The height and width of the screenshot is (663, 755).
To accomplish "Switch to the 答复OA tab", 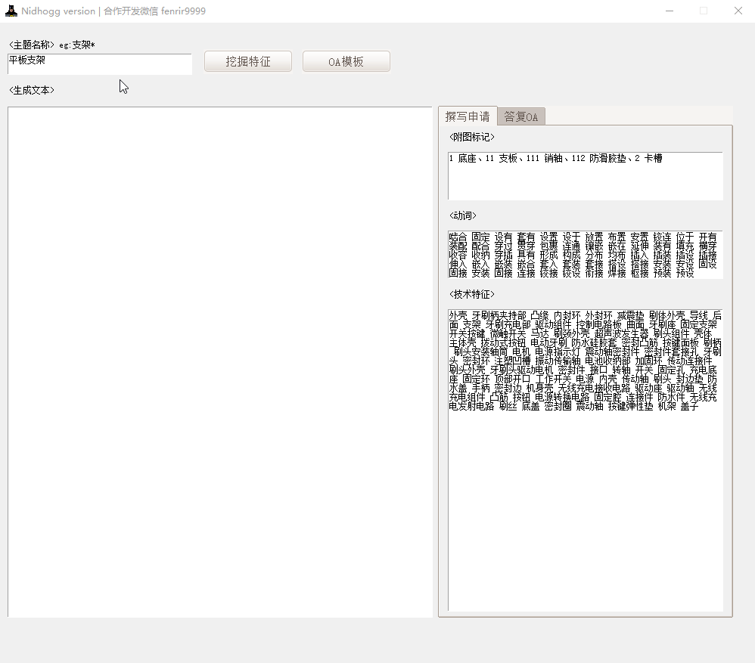I will pyautogui.click(x=521, y=116).
